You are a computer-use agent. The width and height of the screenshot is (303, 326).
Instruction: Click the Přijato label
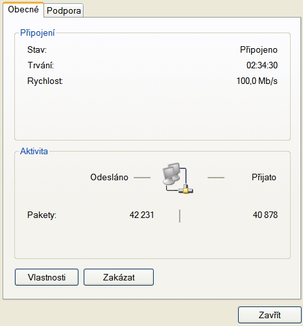point(264,178)
